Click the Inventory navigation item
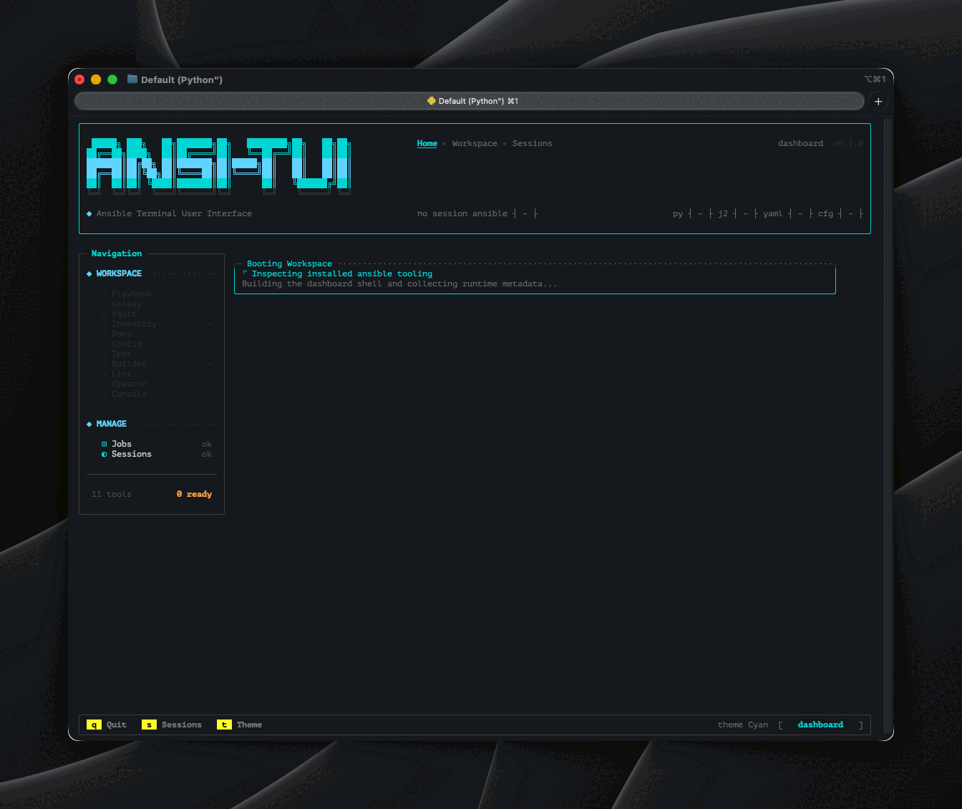 [134, 324]
